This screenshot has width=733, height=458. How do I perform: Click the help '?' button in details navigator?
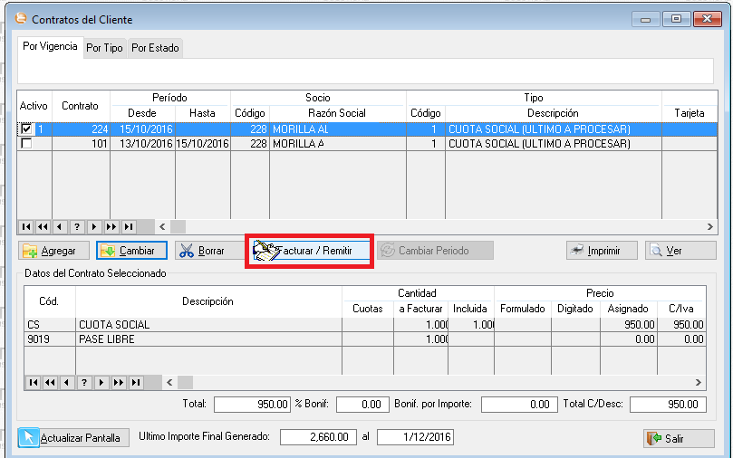pos(83,382)
